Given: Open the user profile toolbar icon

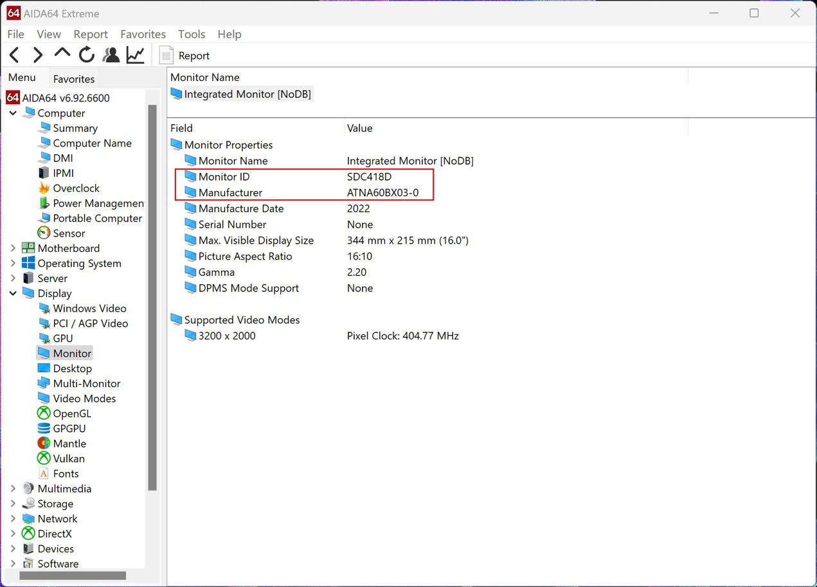Looking at the screenshot, I should [x=111, y=55].
